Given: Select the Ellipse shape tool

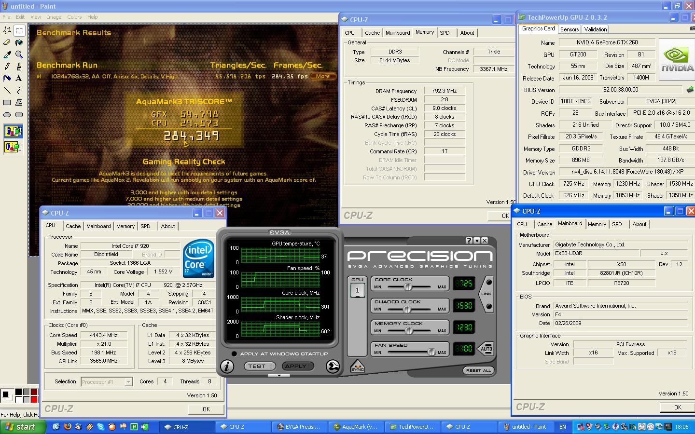Looking at the screenshot, I should [7, 114].
